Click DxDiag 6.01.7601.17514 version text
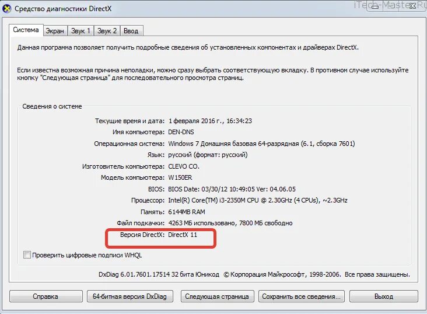Screen dimensions: 427x314 [159, 274]
